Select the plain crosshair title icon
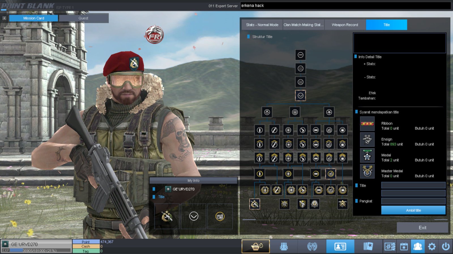 pyautogui.click(x=288, y=130)
